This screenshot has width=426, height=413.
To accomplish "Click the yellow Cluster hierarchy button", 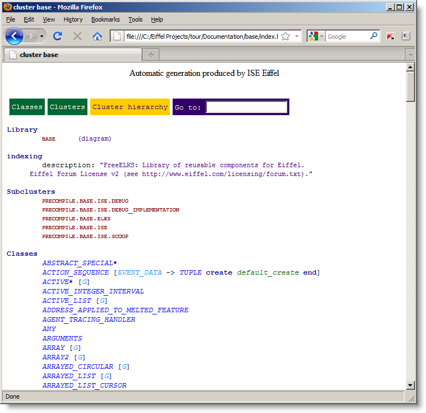I will click(130, 107).
